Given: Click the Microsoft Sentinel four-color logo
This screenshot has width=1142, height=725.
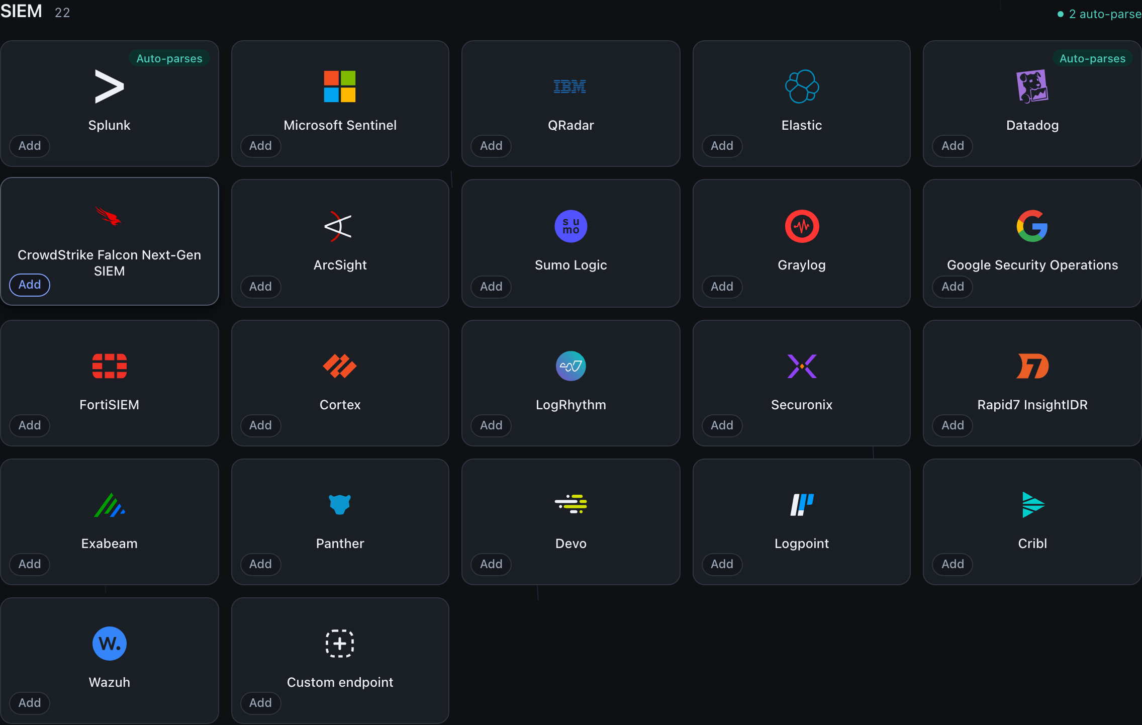Looking at the screenshot, I should point(340,86).
